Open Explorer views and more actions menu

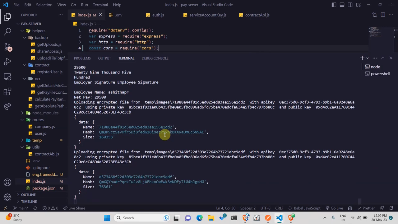point(61,15)
